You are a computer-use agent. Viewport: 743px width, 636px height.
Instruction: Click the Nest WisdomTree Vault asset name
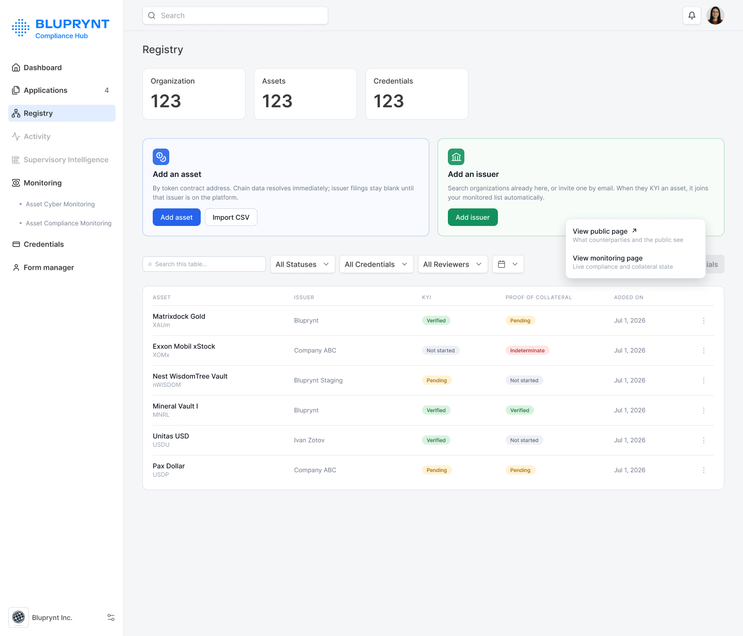coord(190,376)
